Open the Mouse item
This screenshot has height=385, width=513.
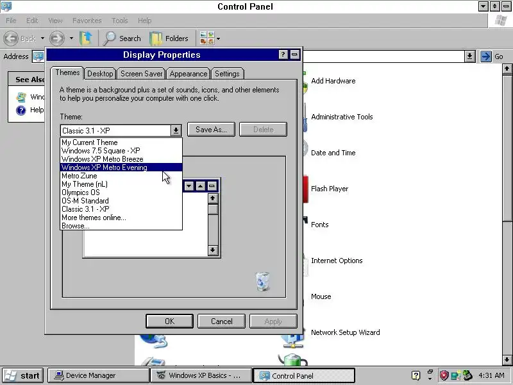pyautogui.click(x=321, y=296)
